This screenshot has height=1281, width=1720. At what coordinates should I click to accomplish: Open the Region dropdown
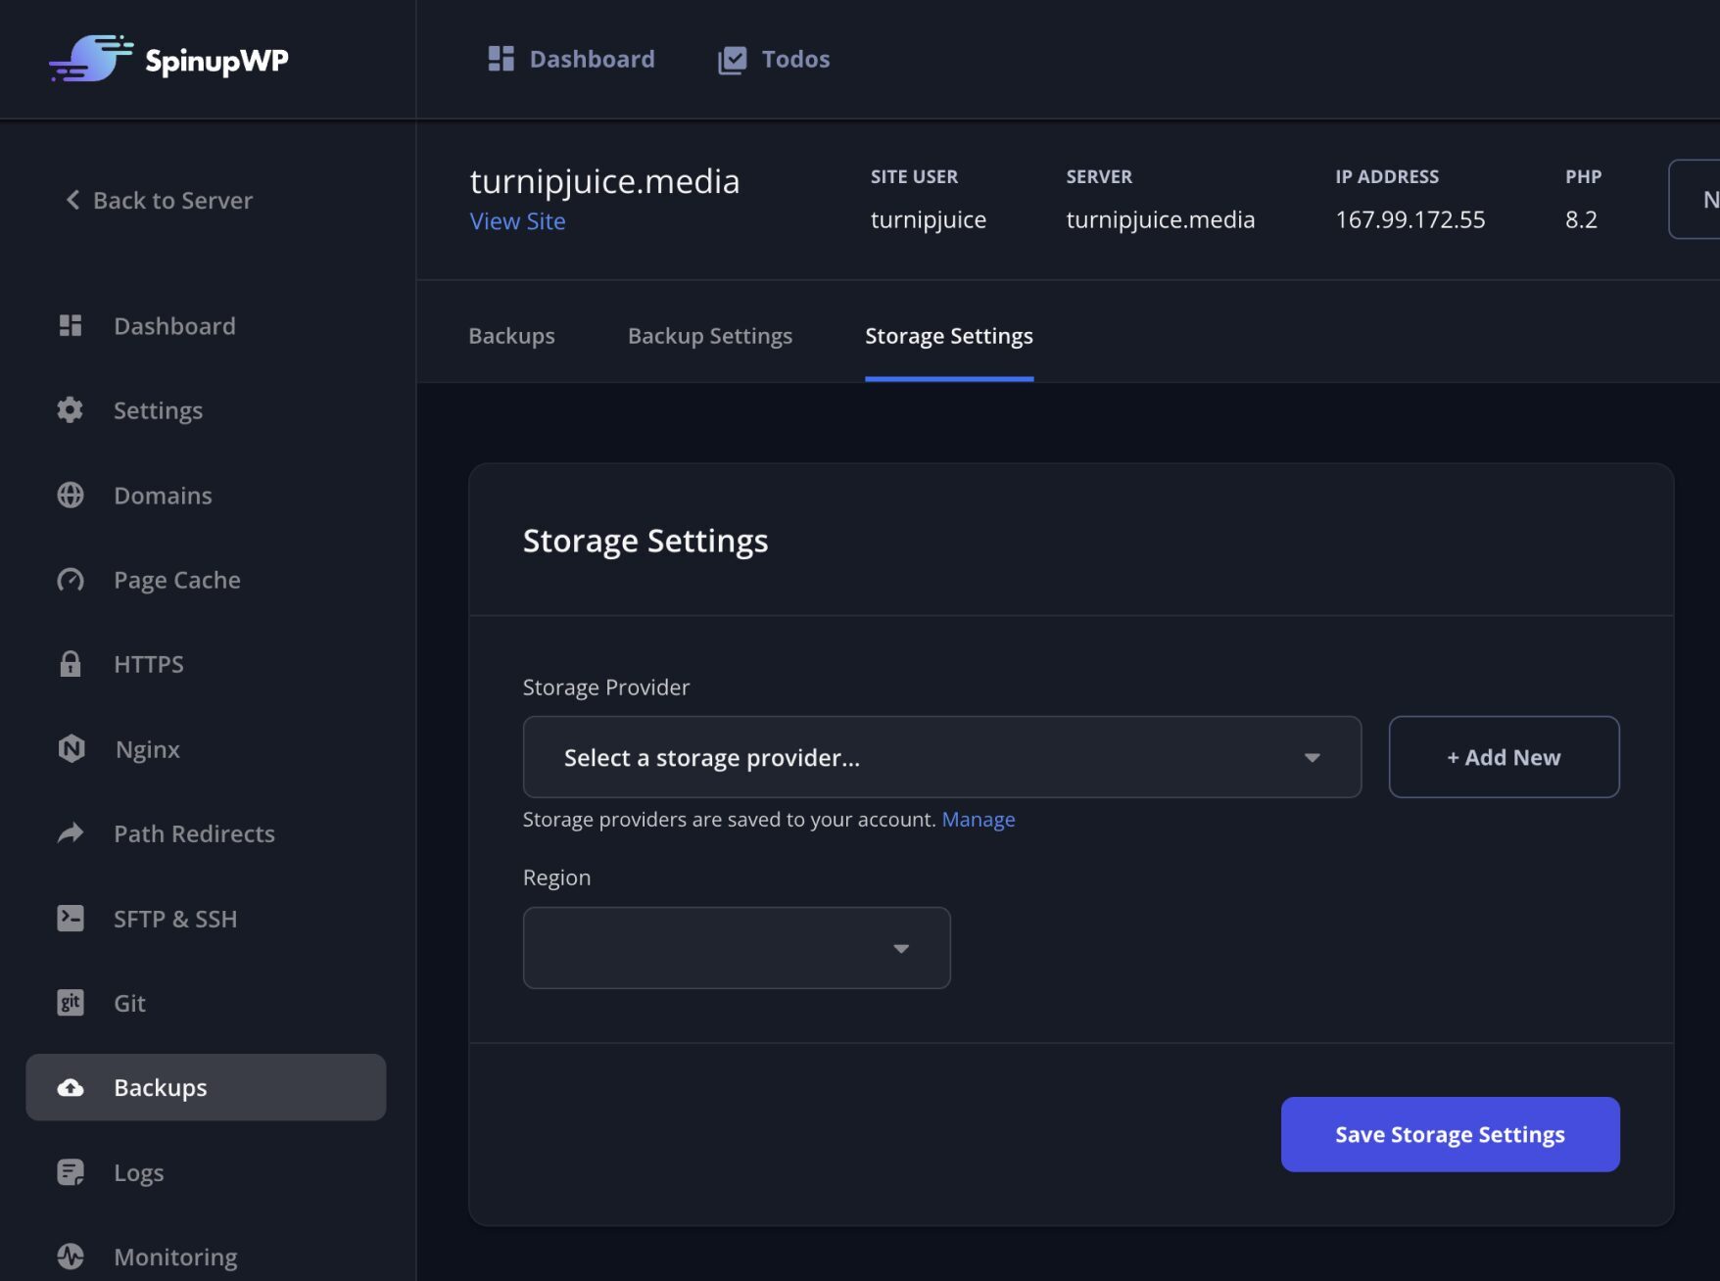(x=737, y=948)
